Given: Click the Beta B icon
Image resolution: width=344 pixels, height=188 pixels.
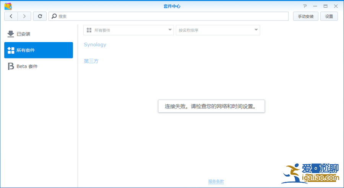Looking at the screenshot, I should [11, 66].
